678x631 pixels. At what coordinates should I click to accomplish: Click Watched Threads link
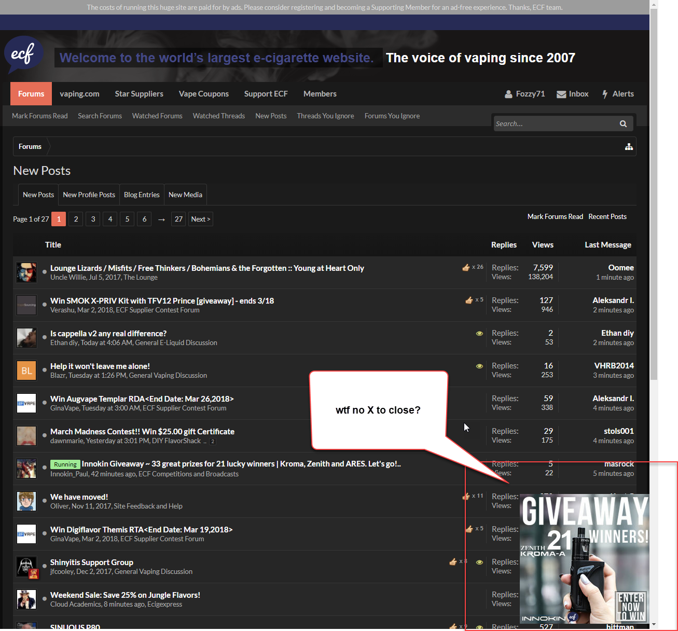[x=219, y=116]
